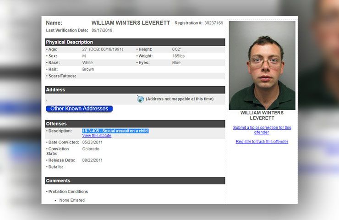The image size is (339, 220).
Task: Click the globe map icon in Address section
Action: (140, 99)
